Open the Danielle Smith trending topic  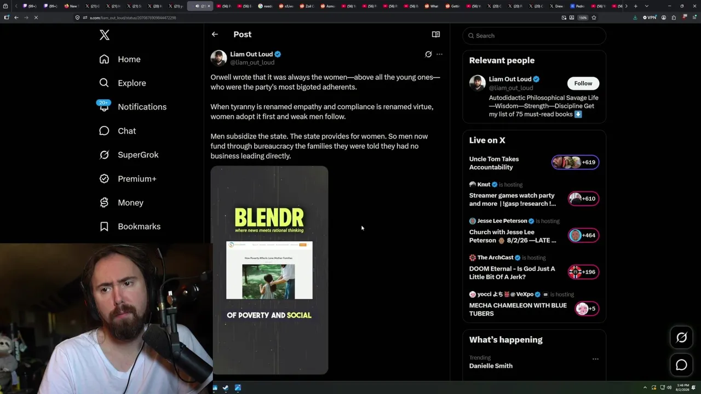491,366
